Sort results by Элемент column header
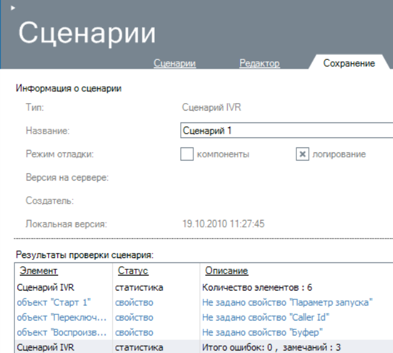 (x=39, y=271)
